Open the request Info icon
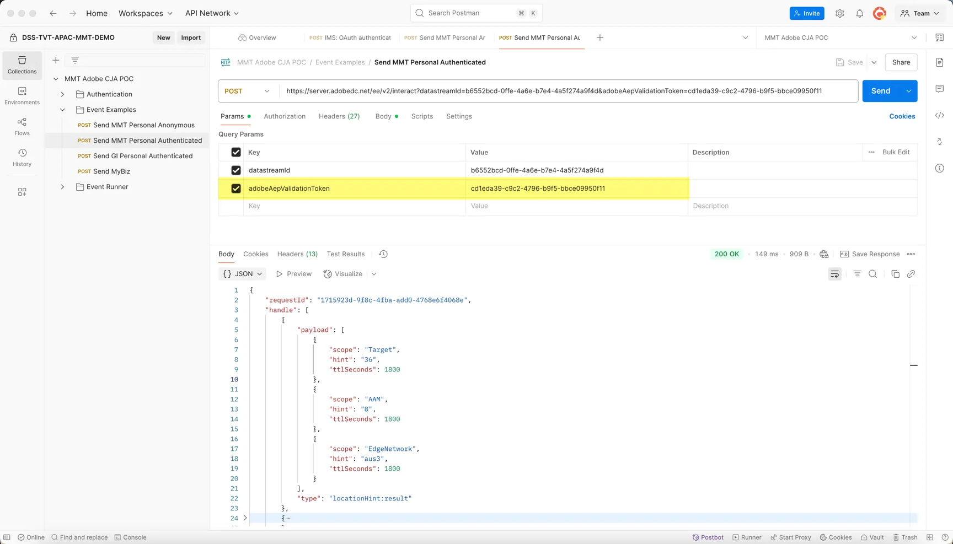This screenshot has width=953, height=544. pos(940,168)
